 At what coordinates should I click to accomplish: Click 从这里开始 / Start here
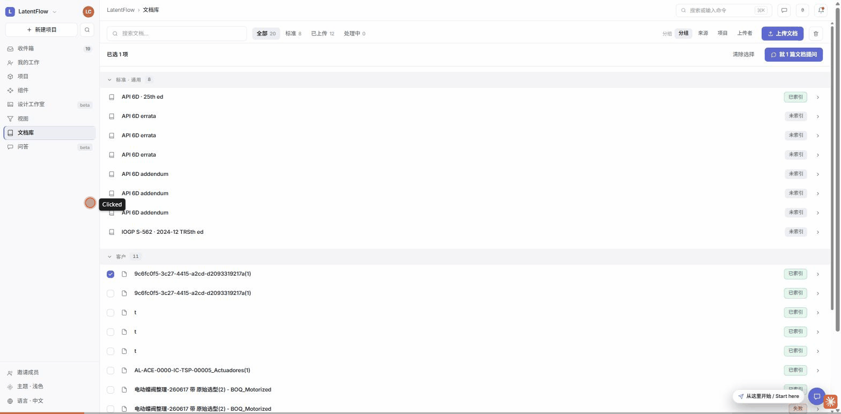(768, 396)
